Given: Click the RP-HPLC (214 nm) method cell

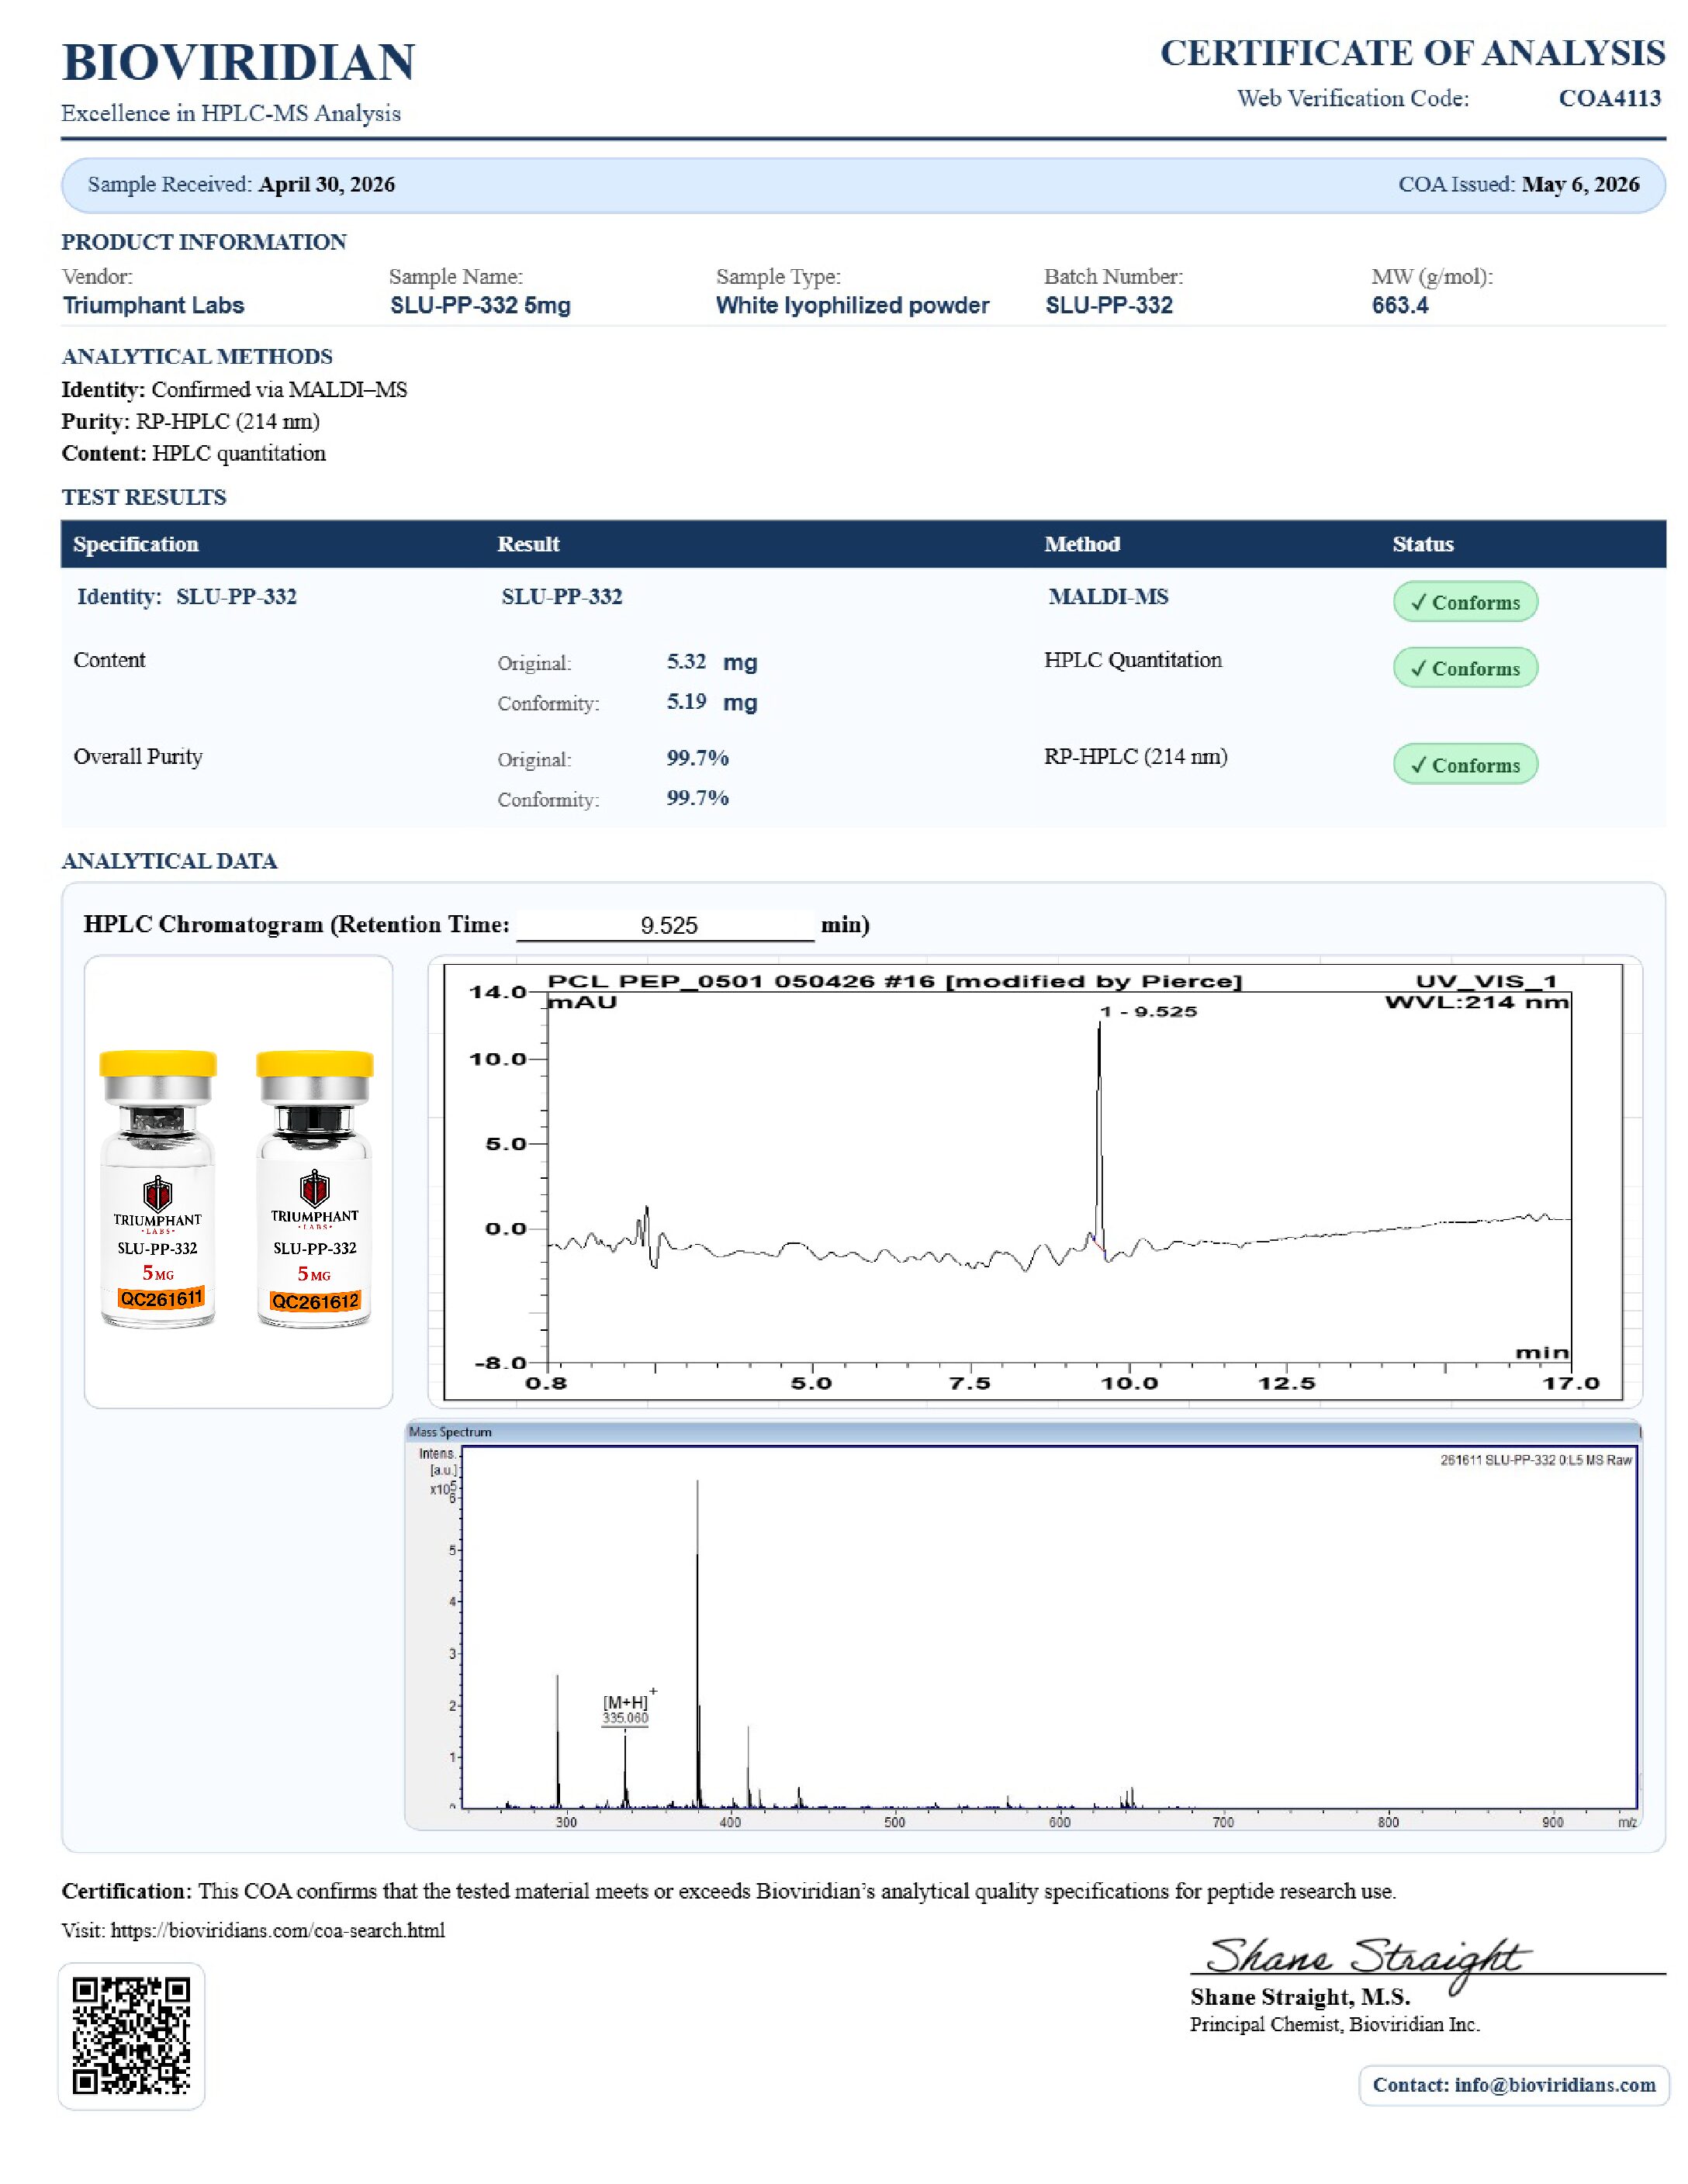Looking at the screenshot, I should pos(1136,757).
